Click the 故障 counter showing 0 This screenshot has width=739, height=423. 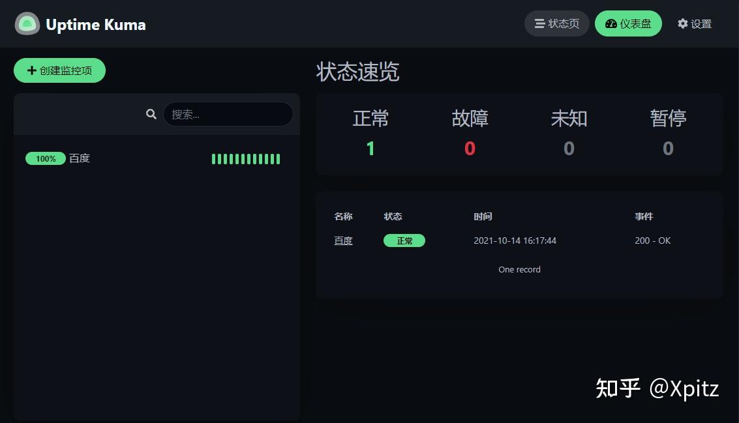pyautogui.click(x=470, y=148)
